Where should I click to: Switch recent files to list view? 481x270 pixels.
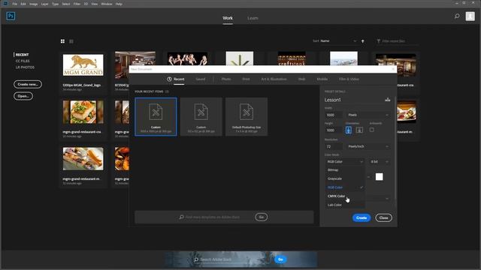(x=71, y=41)
